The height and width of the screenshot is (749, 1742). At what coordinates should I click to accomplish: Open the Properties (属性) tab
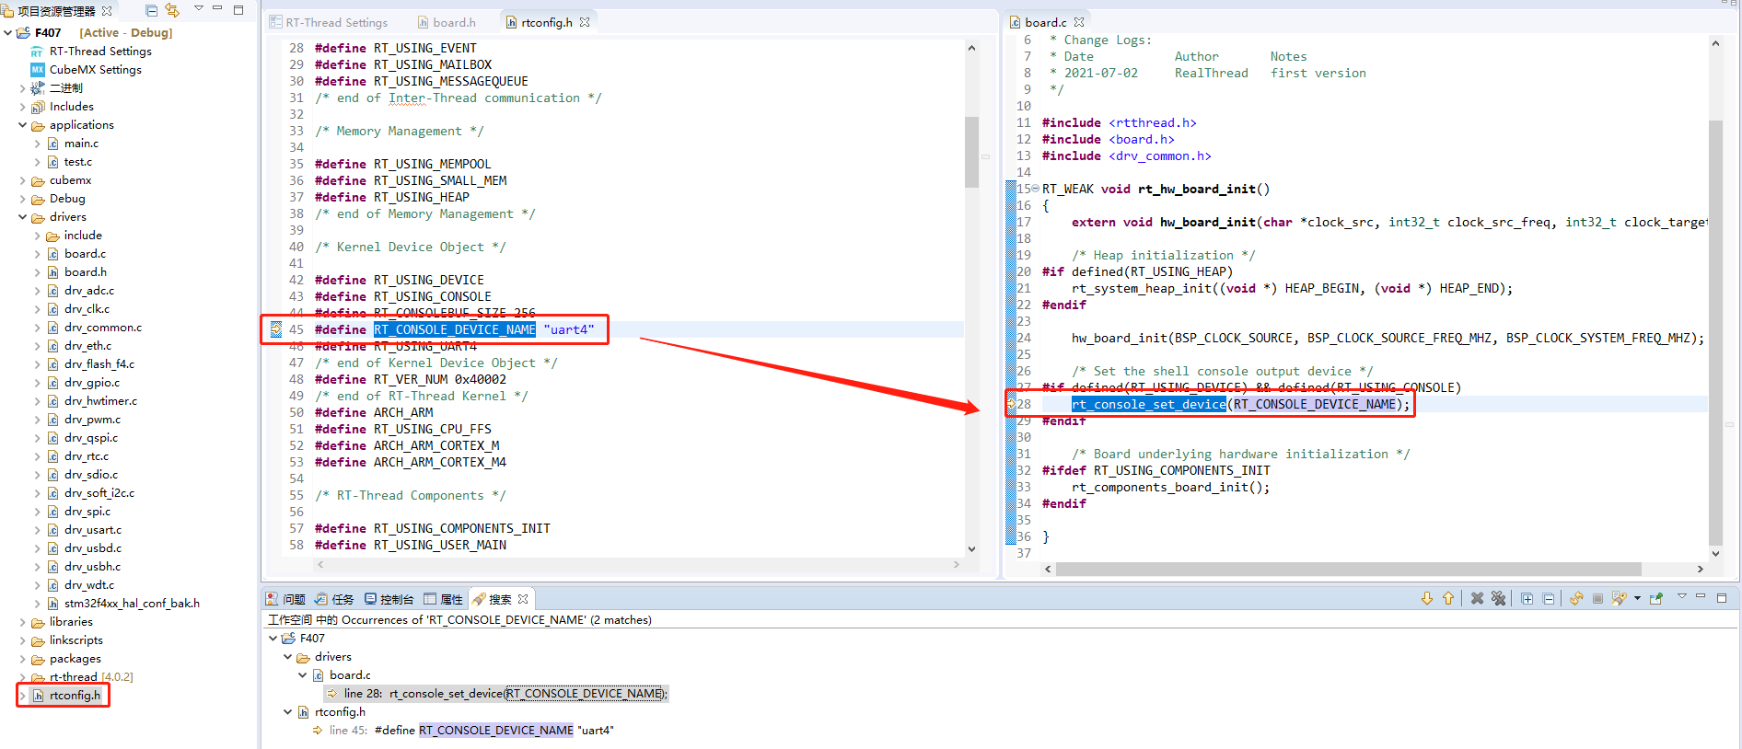pyautogui.click(x=444, y=599)
